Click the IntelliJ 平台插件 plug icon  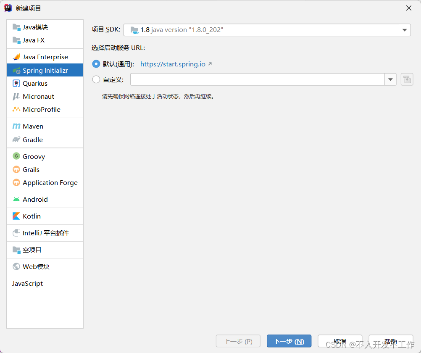click(x=16, y=233)
